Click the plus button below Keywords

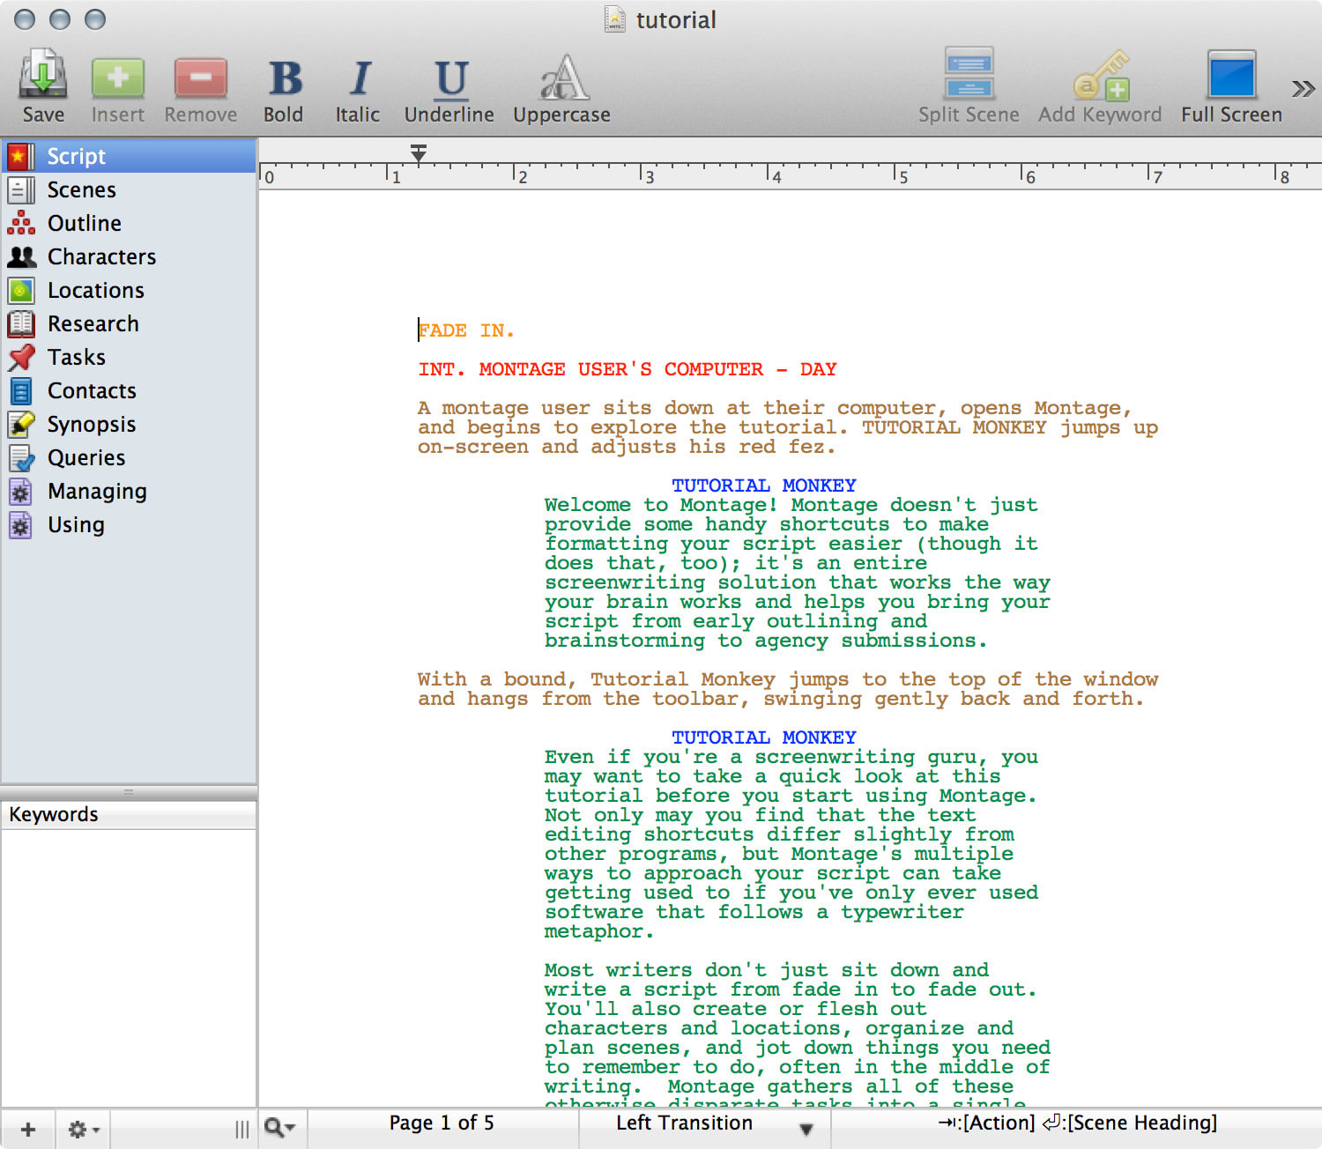point(28,1129)
